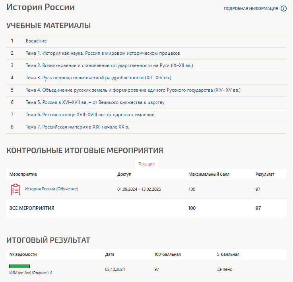Open Тема 3 политической раздробленности

[x=98, y=78]
